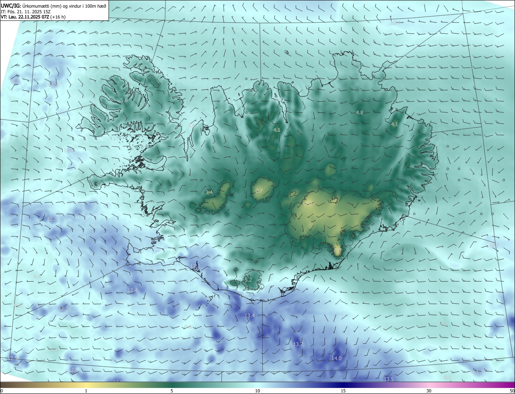
Task: Click the 13.5 value label
Action: click(389, 379)
